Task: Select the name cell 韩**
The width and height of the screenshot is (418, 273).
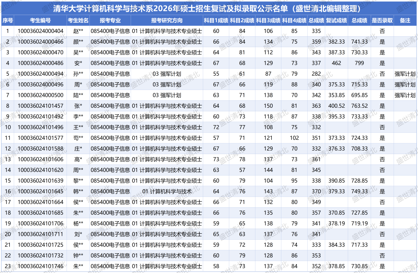Action: tap(78, 192)
